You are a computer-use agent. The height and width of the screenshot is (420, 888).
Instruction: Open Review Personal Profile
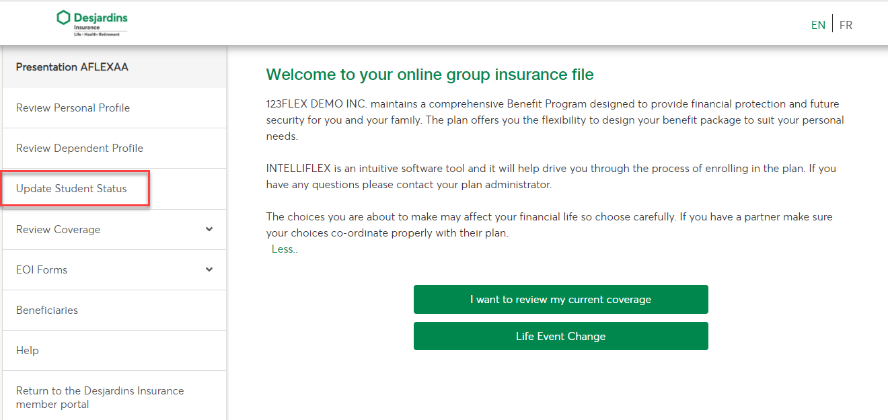114,108
